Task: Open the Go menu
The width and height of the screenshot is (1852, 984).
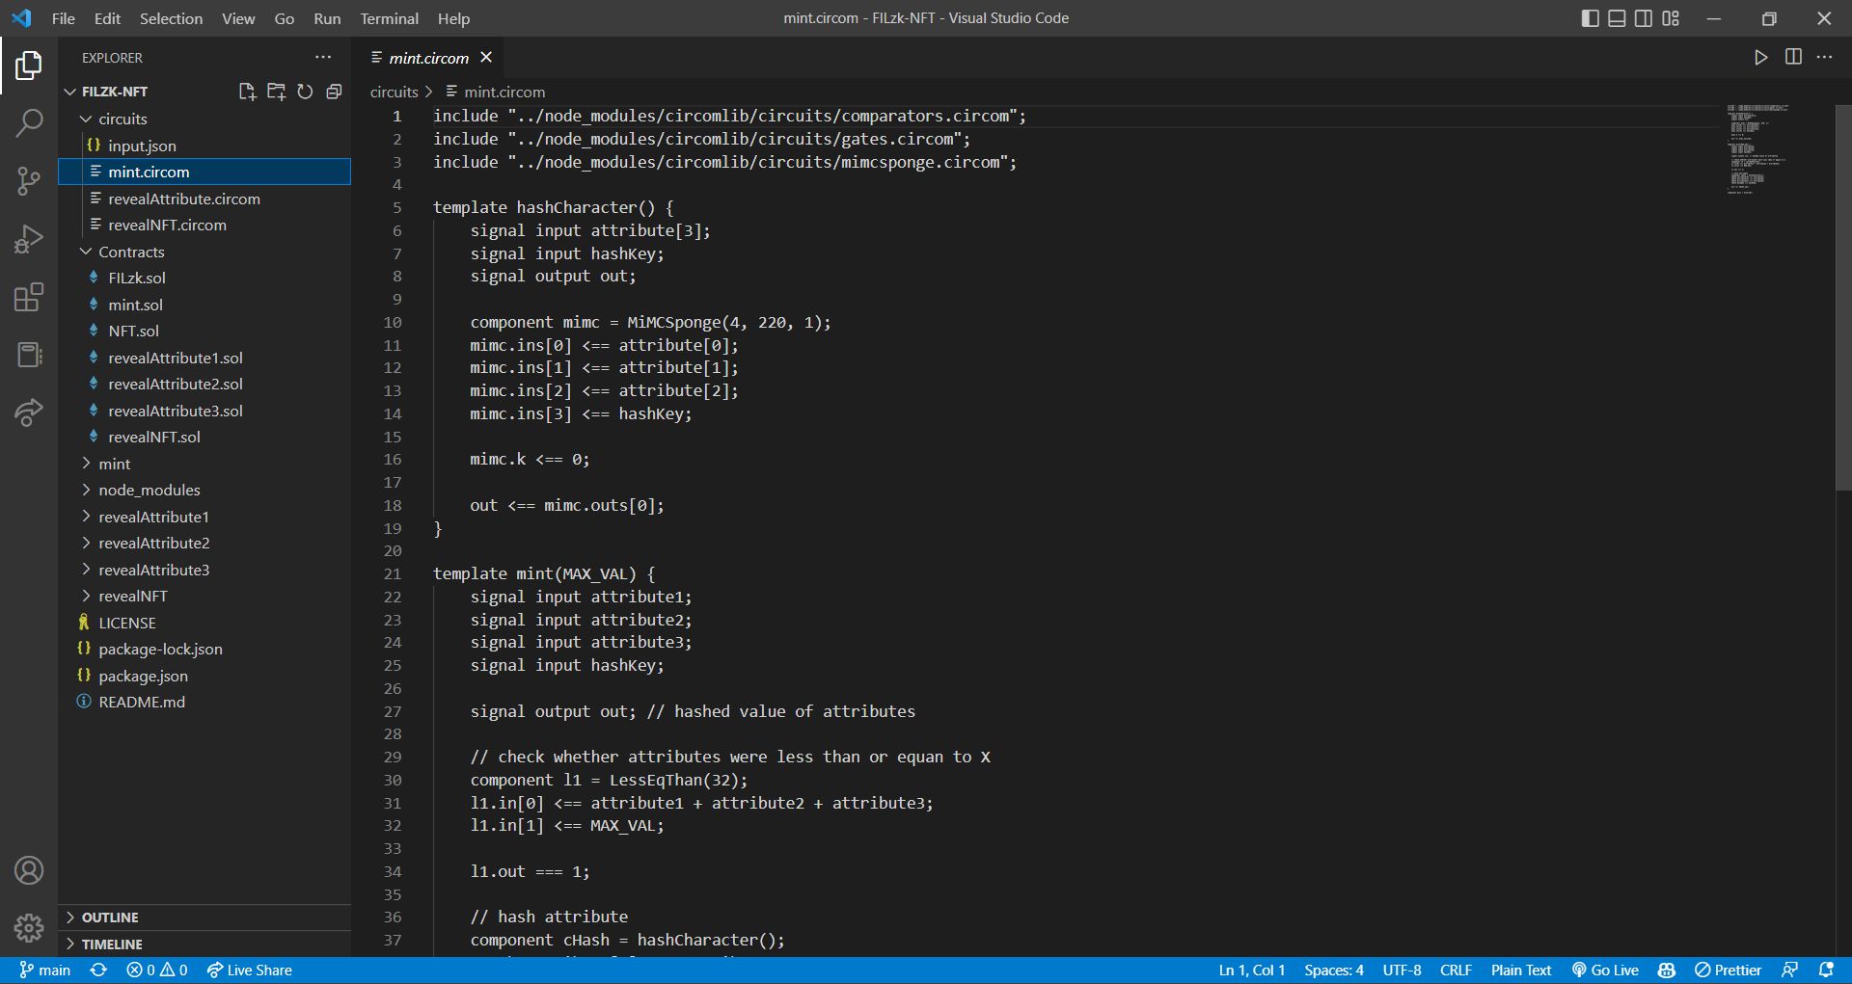Action: [285, 18]
